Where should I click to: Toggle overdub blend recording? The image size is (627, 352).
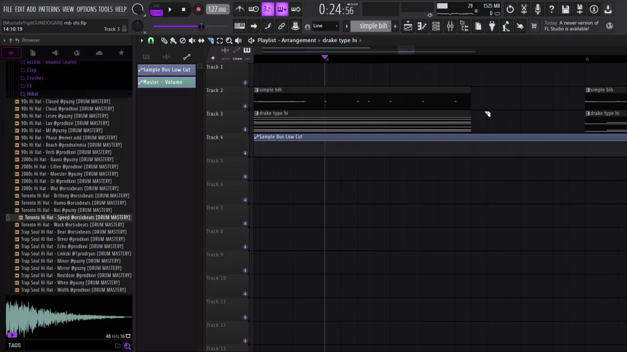[282, 9]
